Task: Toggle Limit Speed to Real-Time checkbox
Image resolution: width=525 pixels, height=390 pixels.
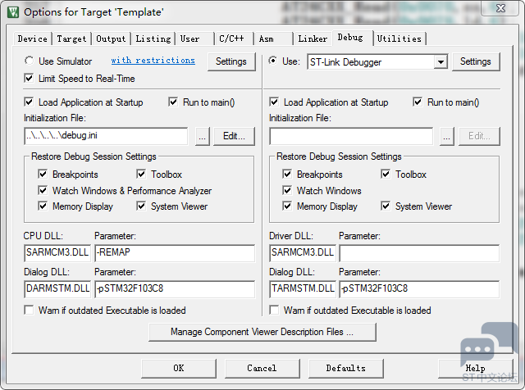Action: click(30, 79)
